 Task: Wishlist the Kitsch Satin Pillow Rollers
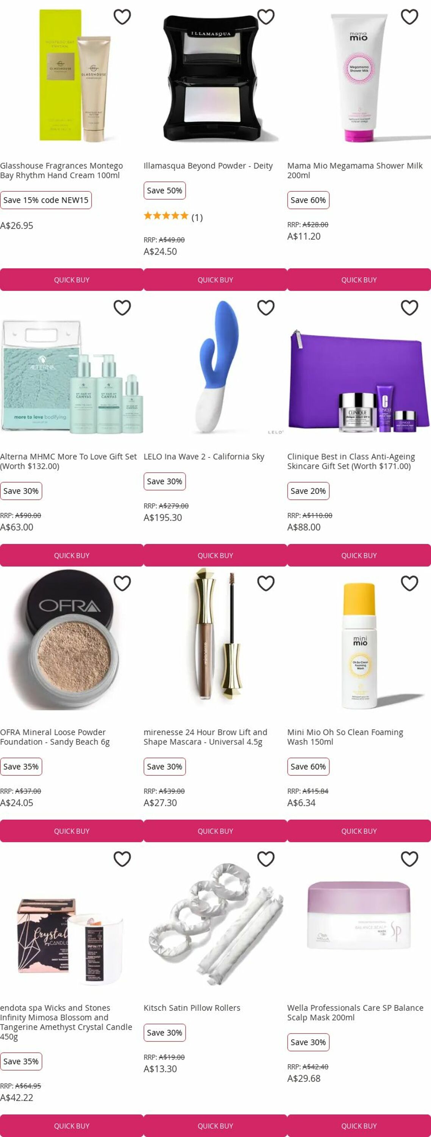[265, 859]
